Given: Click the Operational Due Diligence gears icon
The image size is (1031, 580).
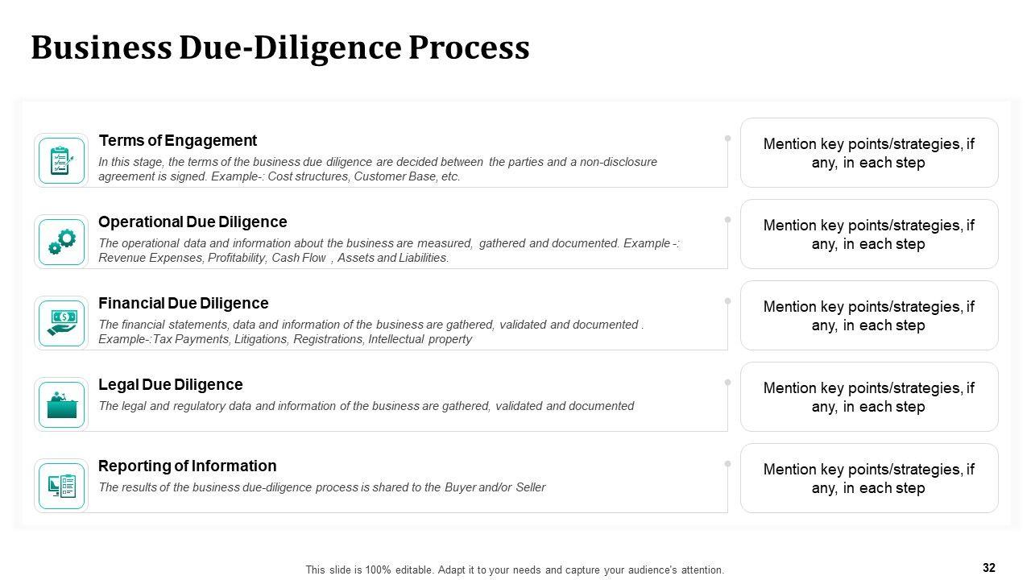Looking at the screenshot, I should 61,242.
